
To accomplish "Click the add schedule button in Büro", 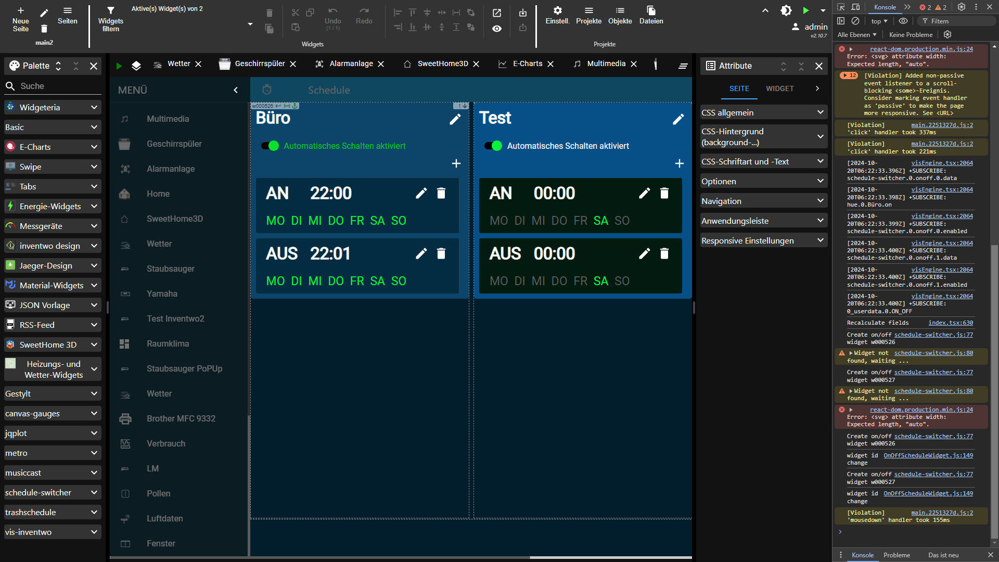I will pos(456,163).
